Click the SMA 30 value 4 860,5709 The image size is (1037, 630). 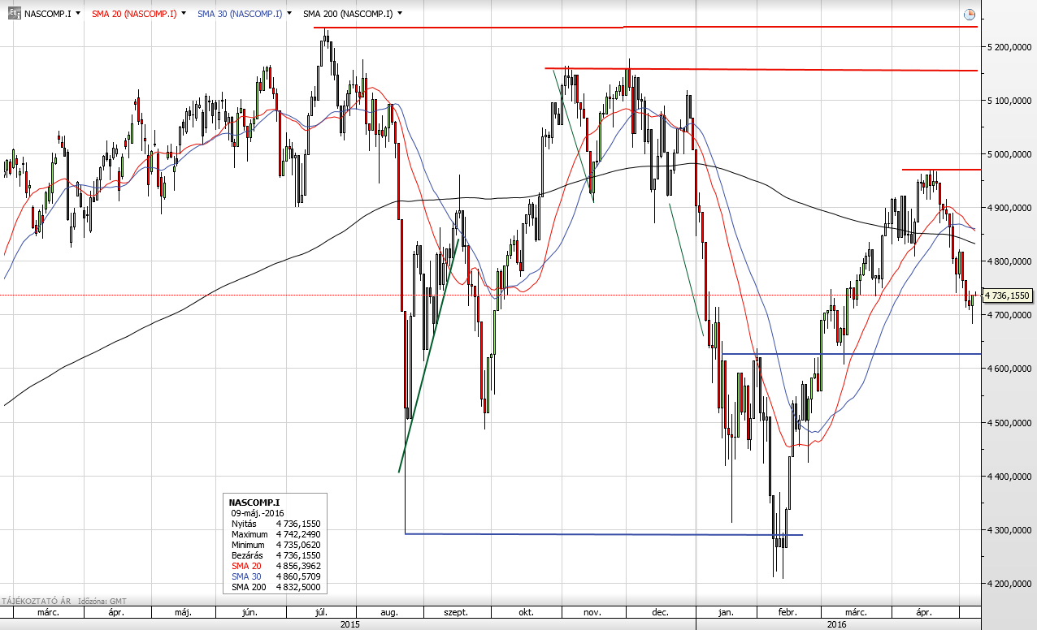298,576
